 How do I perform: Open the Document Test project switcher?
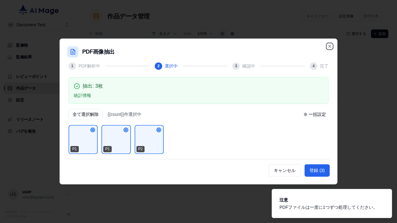point(38,25)
